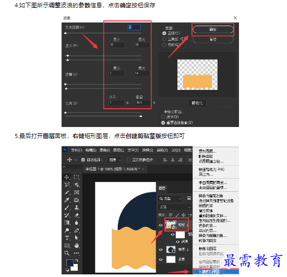This screenshot has width=287, height=277.
Task: Select the 重复边缘像素 radio button
Action: pos(163,123)
